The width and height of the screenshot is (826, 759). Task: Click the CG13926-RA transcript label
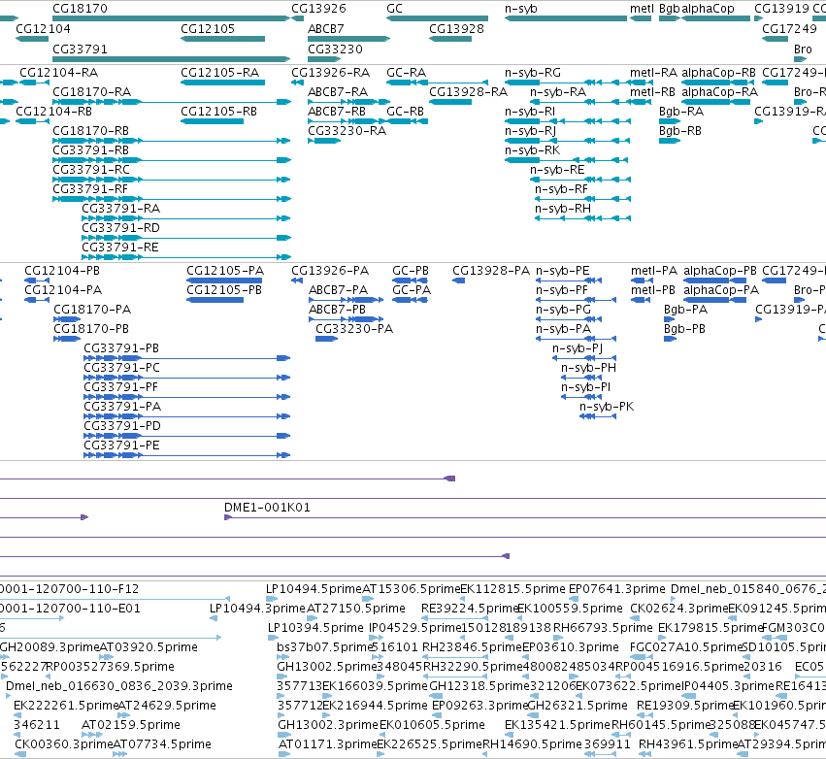330,73
